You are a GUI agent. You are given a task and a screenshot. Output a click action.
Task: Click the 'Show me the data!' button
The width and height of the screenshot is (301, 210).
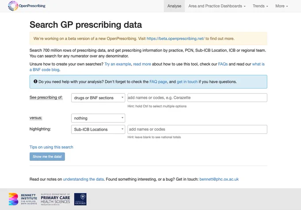(47, 156)
